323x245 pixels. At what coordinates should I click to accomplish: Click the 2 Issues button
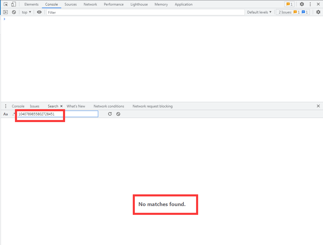point(293,12)
